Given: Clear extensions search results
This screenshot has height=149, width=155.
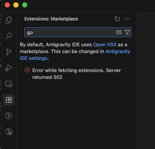Looking at the screenshot, I should tap(119, 32).
